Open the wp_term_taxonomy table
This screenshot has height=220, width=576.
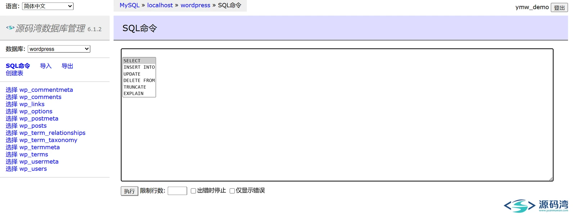pos(48,140)
